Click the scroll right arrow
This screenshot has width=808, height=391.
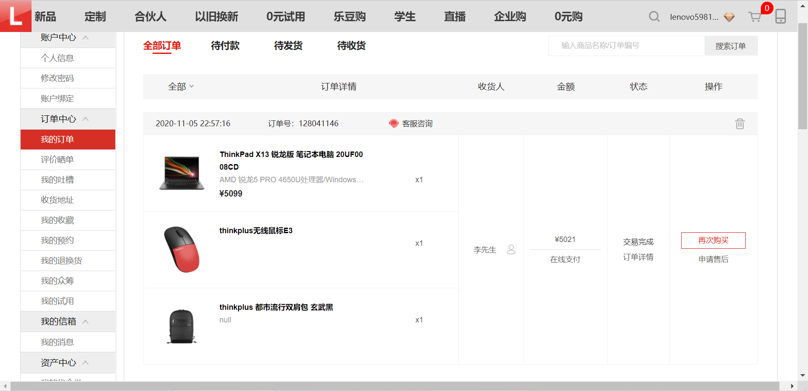click(x=792, y=386)
